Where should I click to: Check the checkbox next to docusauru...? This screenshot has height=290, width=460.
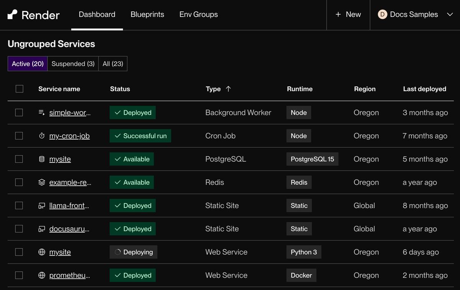pos(19,229)
